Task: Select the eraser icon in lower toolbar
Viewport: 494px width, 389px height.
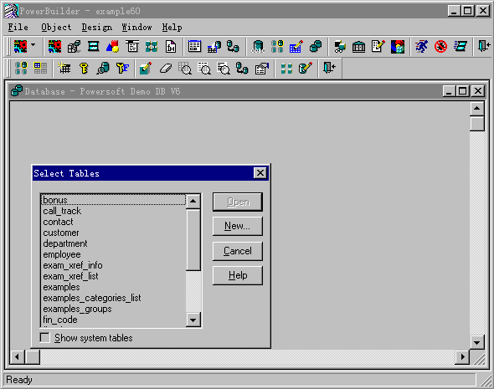Action: coord(166,68)
